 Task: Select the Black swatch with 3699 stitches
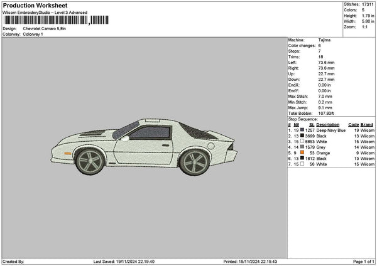pos(303,136)
